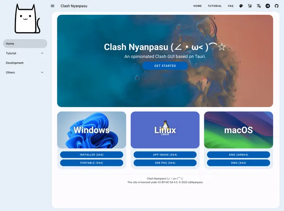Image resolution: width=284 pixels, height=211 pixels.
Task: Open the language translation menu
Action: [x=259, y=6]
